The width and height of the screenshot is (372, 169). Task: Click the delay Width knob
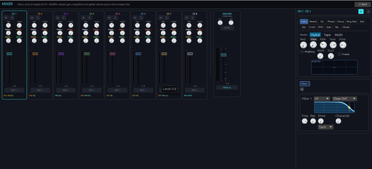point(320,56)
